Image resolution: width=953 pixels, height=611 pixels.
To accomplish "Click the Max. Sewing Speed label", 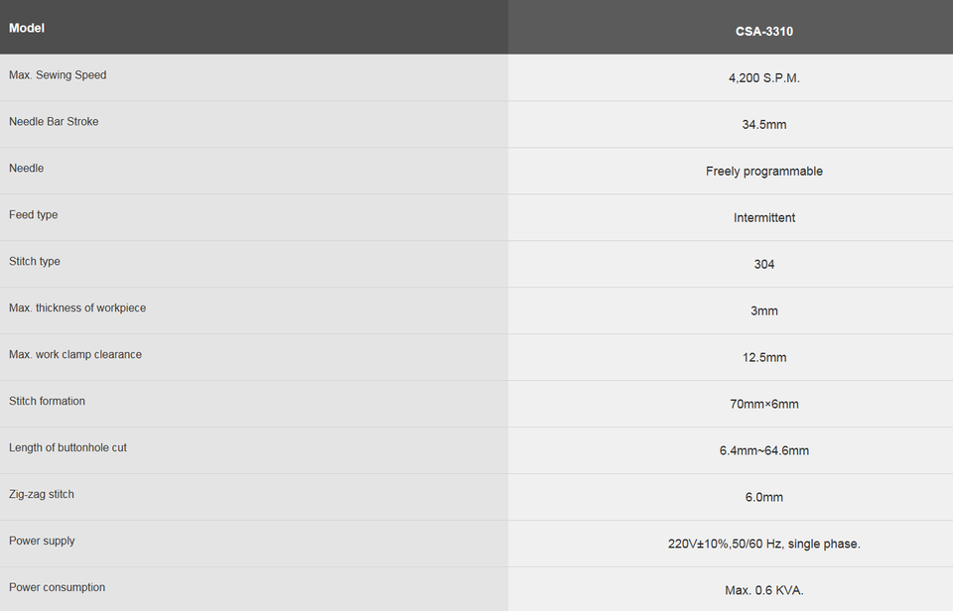I will coord(58,75).
